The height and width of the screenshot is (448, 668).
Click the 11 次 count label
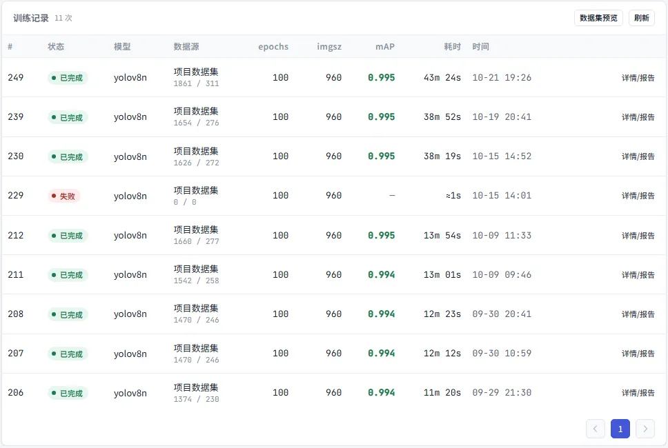tap(63, 18)
